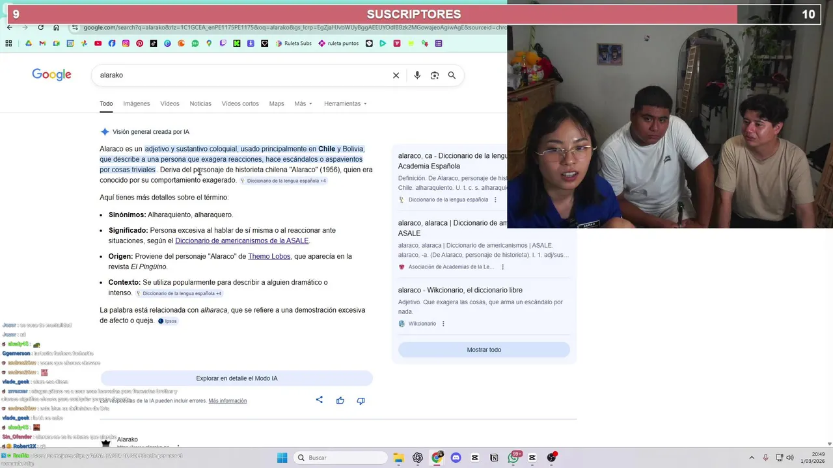
Task: Clear the search box with the X icon
Action: pos(396,75)
